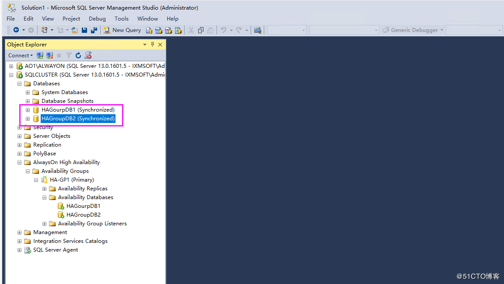Open the Debug menu
Image resolution: width=504 pixels, height=284 pixels.
point(97,18)
